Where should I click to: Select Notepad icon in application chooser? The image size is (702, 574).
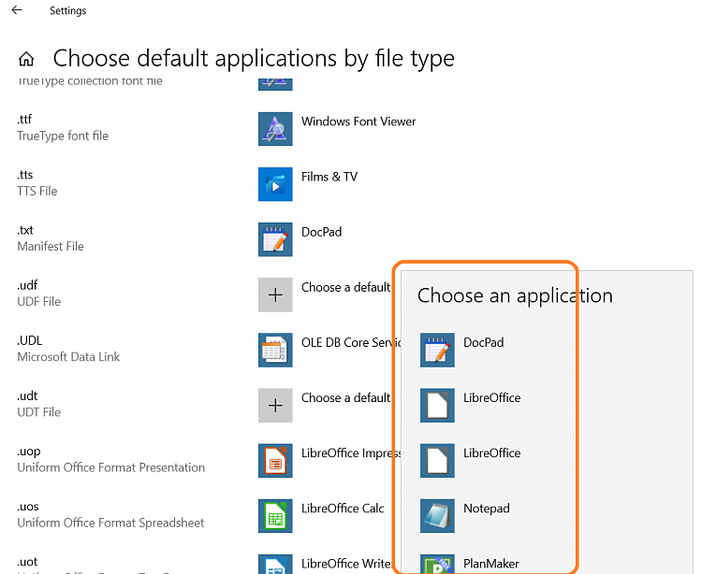437,516
